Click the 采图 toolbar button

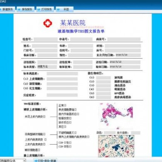point(65,9)
